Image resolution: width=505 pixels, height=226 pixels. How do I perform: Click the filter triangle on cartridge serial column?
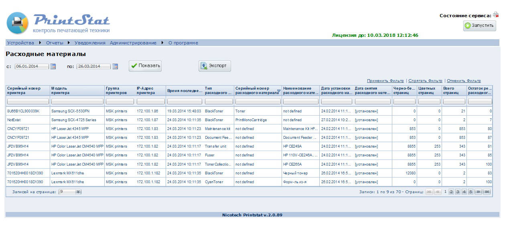coord(278,90)
